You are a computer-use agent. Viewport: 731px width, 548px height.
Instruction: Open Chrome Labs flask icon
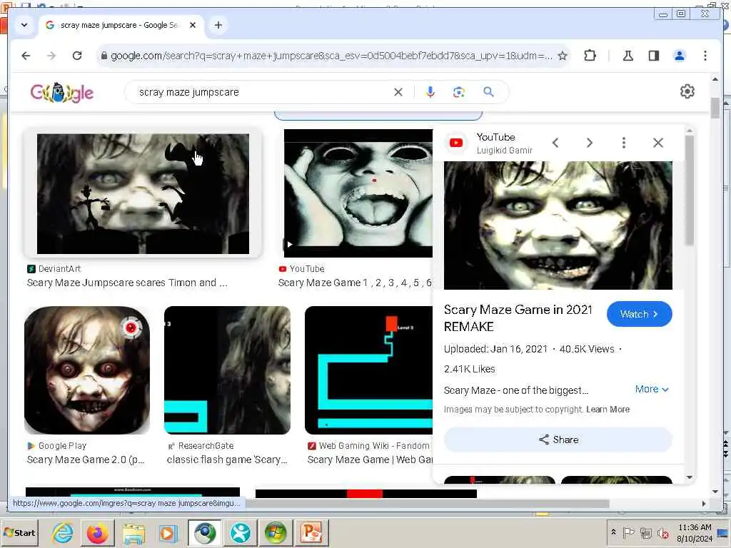click(x=628, y=56)
